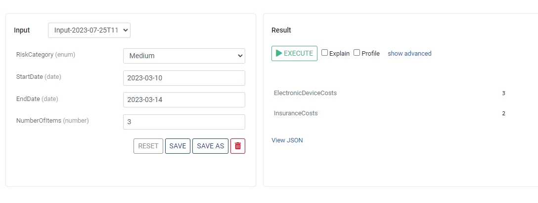Open the Input selection dropdown
This screenshot has height=203, width=538.
(x=89, y=30)
